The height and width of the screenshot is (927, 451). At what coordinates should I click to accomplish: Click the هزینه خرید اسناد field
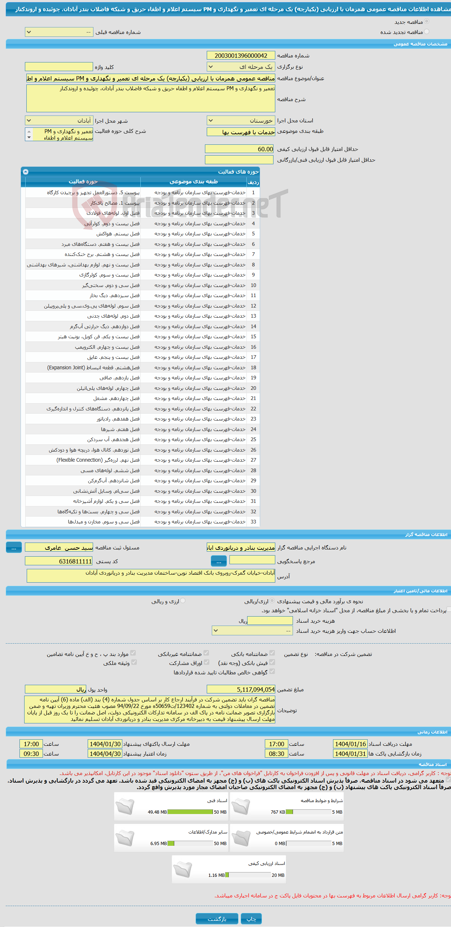coord(270,621)
